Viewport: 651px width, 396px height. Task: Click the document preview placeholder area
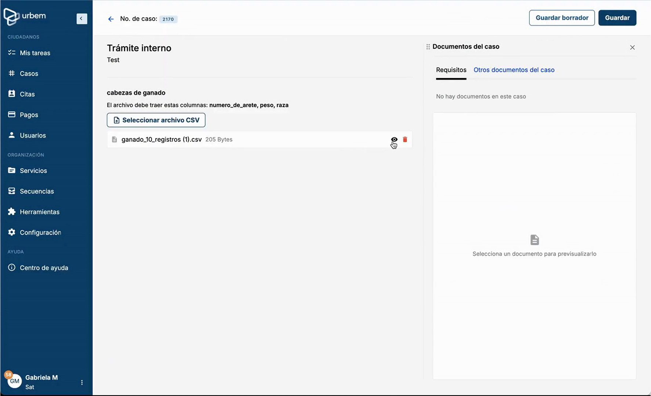(535, 246)
